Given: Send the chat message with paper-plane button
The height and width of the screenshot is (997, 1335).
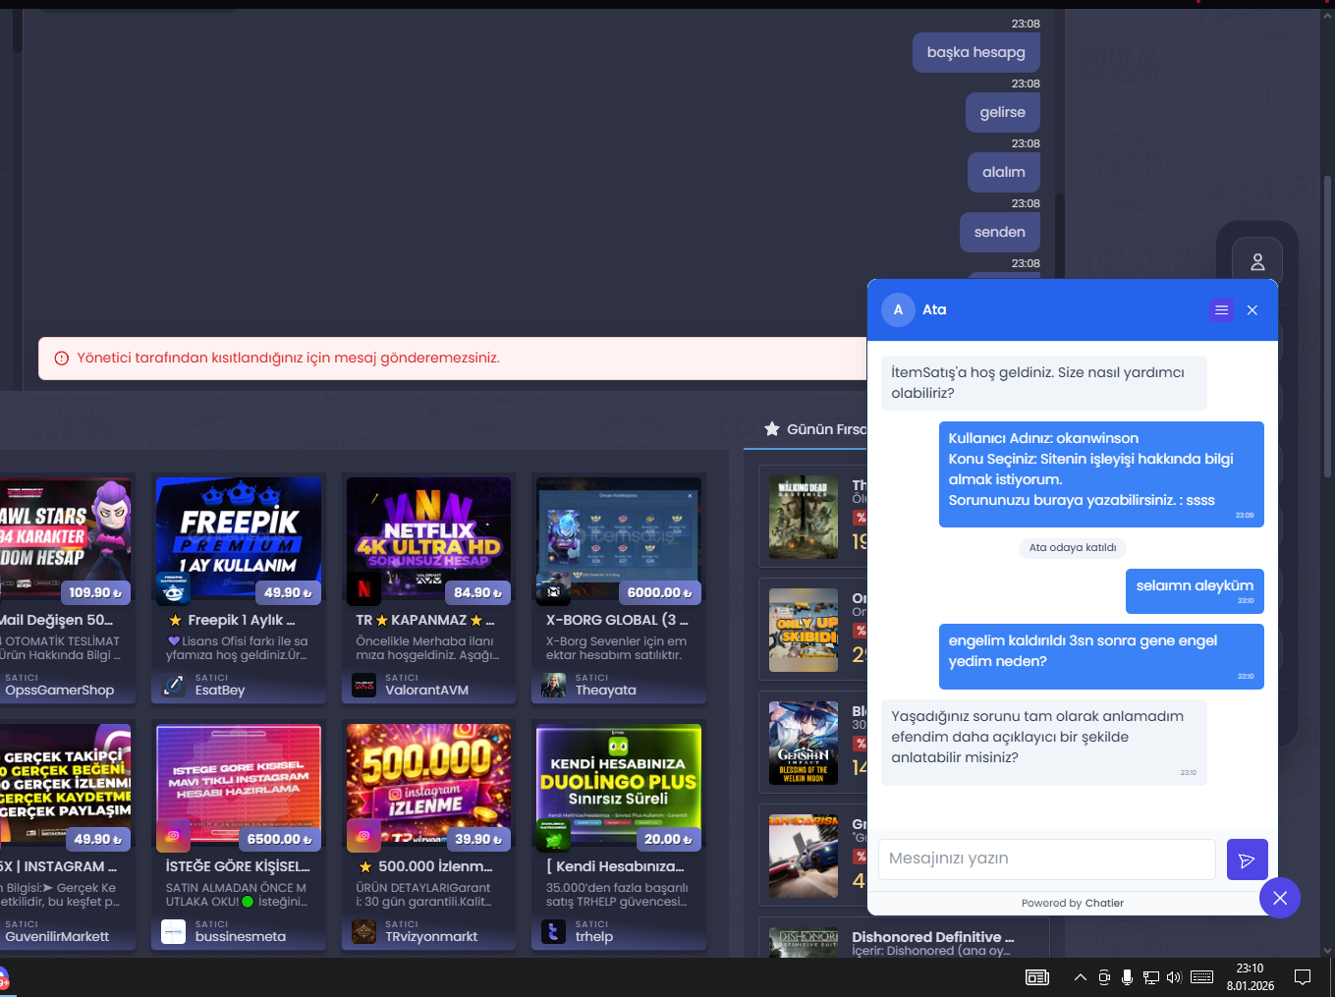Looking at the screenshot, I should tap(1248, 859).
